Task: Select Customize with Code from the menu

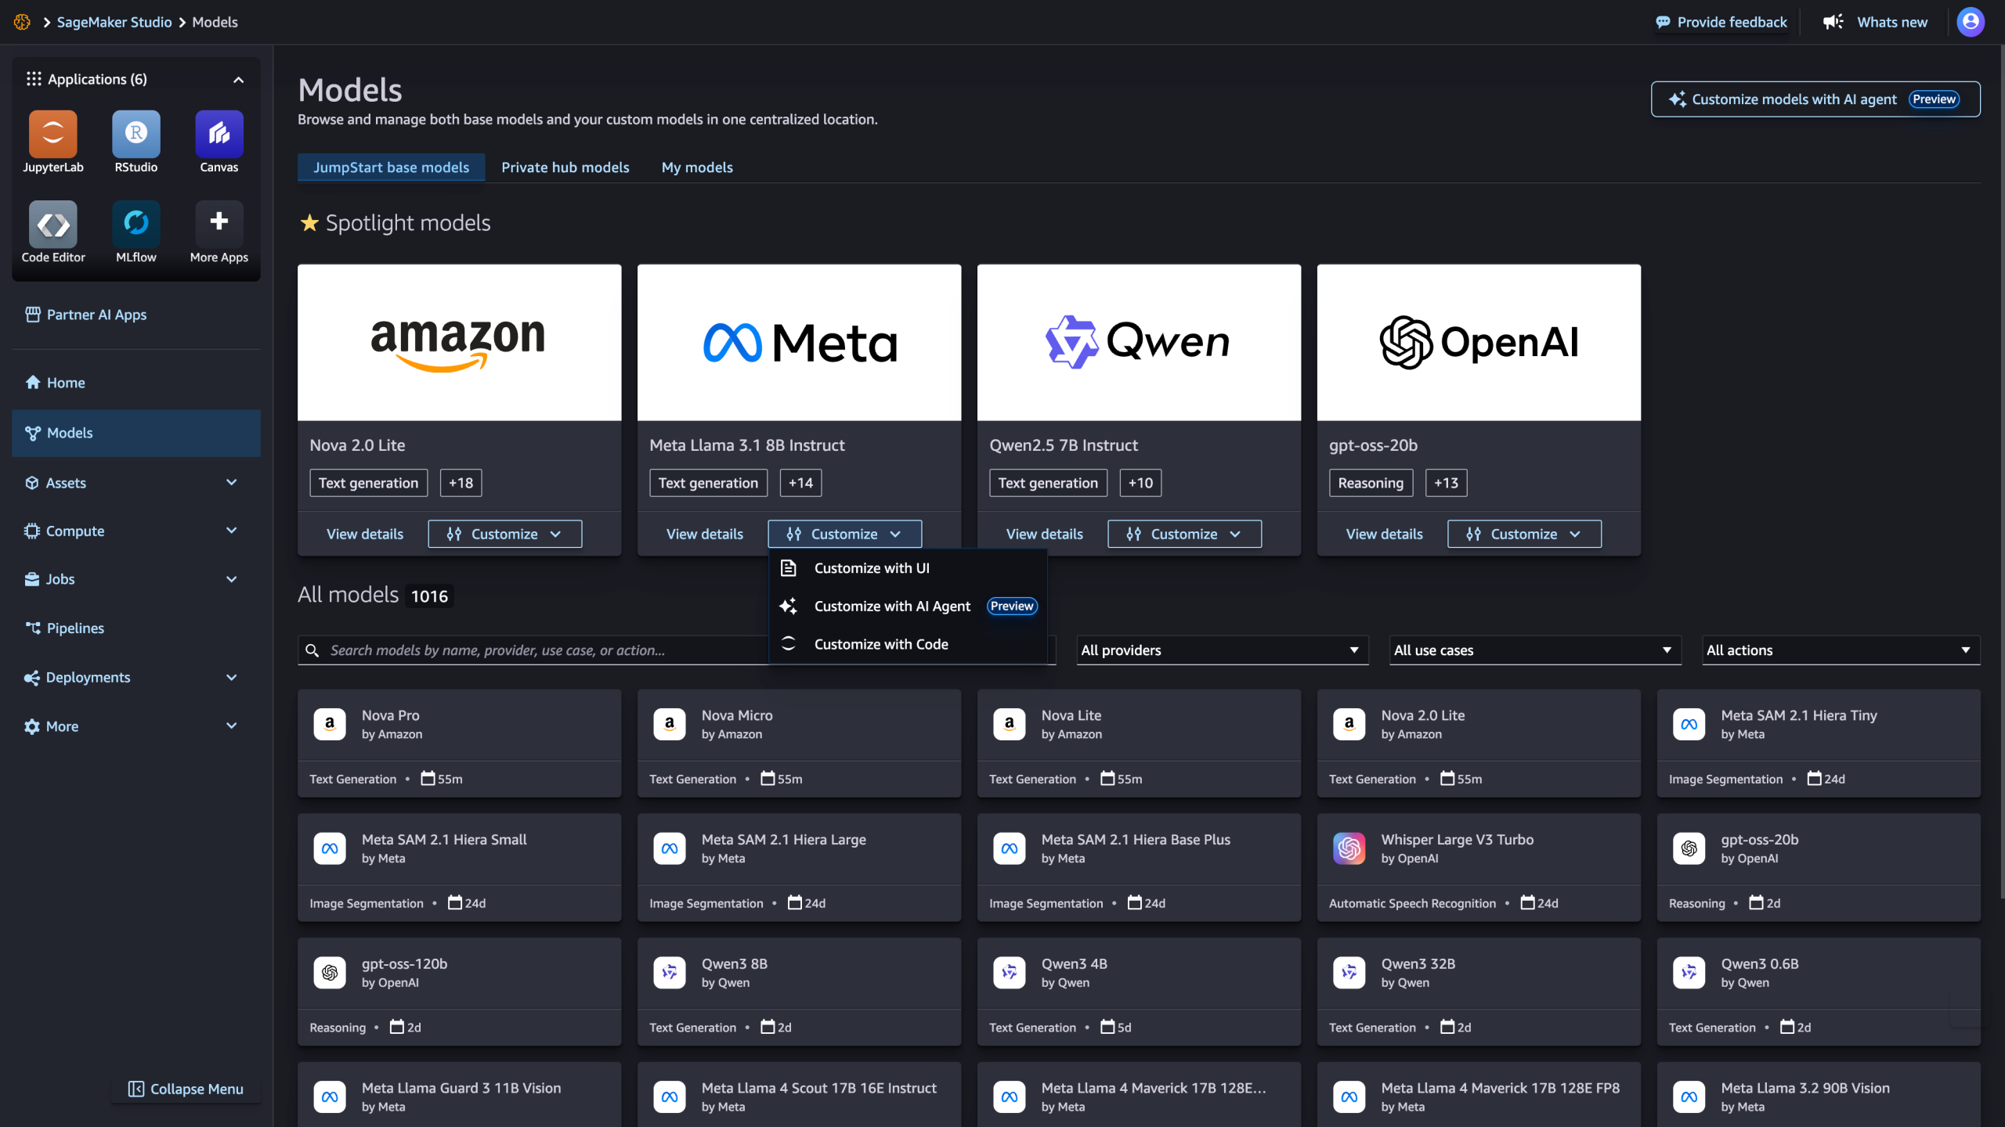Action: pos(880,643)
